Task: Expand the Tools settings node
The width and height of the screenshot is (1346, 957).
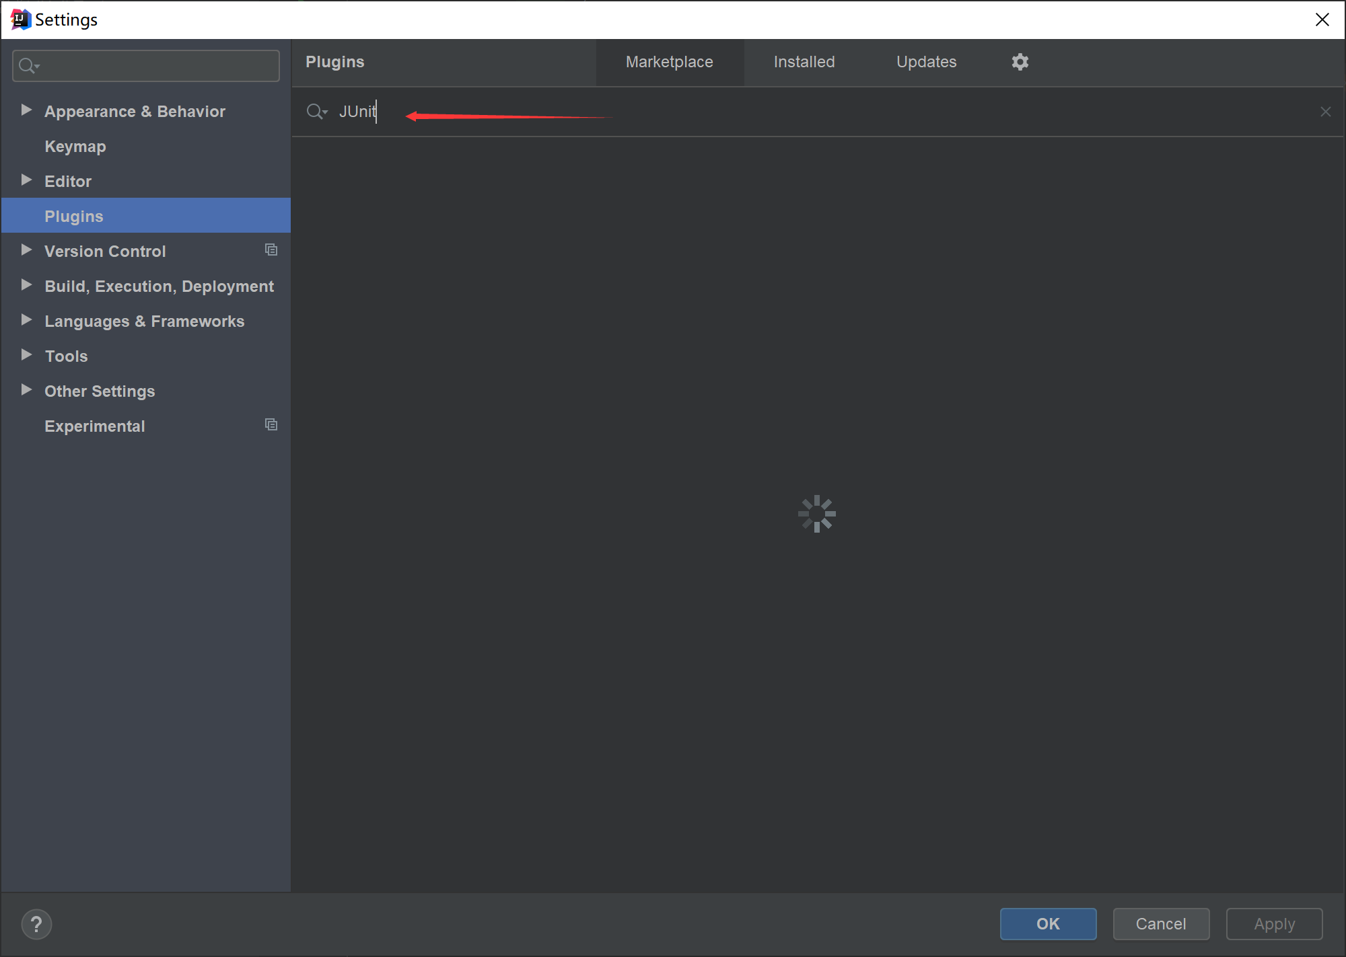Action: click(26, 355)
